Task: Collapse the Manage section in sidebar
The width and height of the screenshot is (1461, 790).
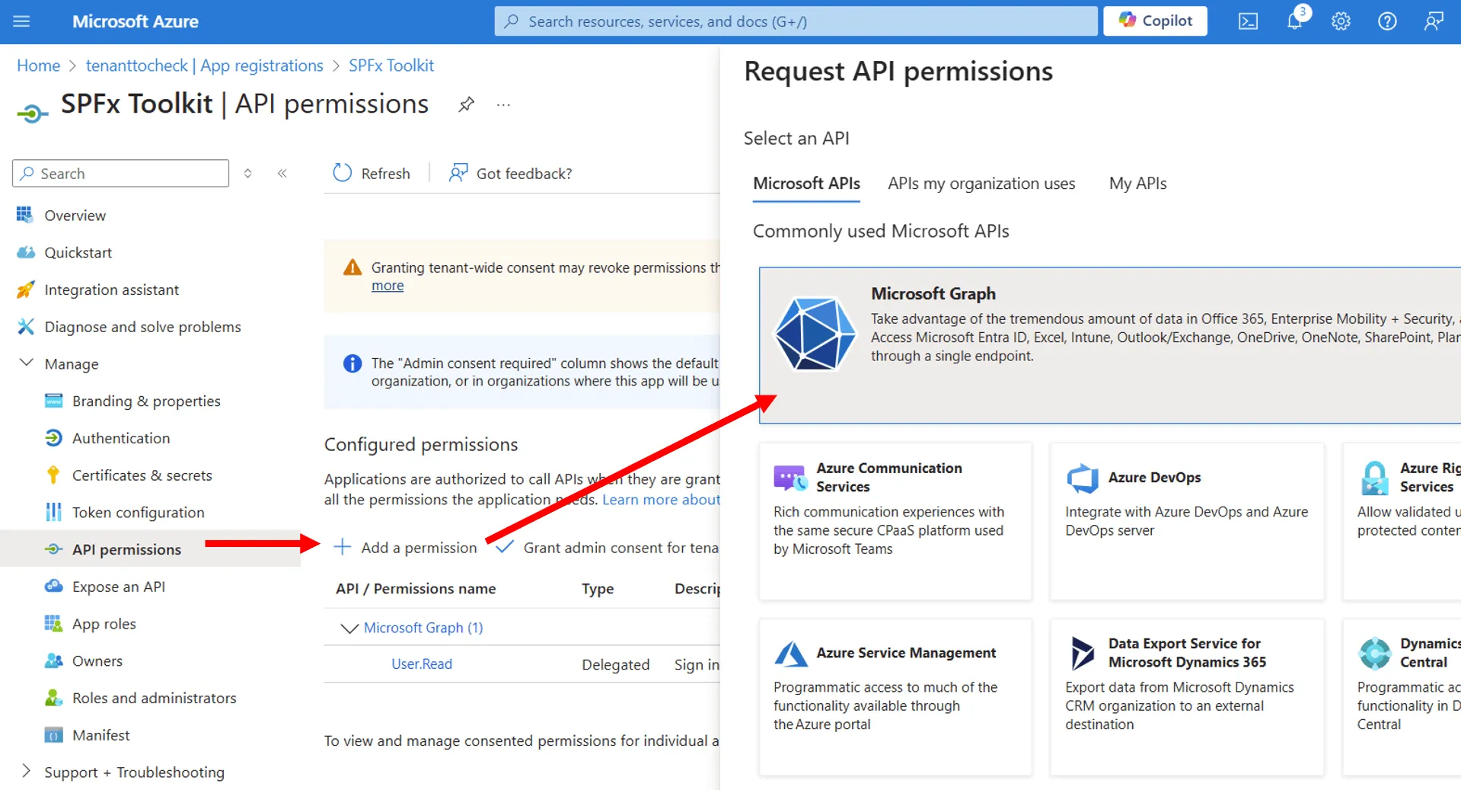Action: pyautogui.click(x=26, y=363)
